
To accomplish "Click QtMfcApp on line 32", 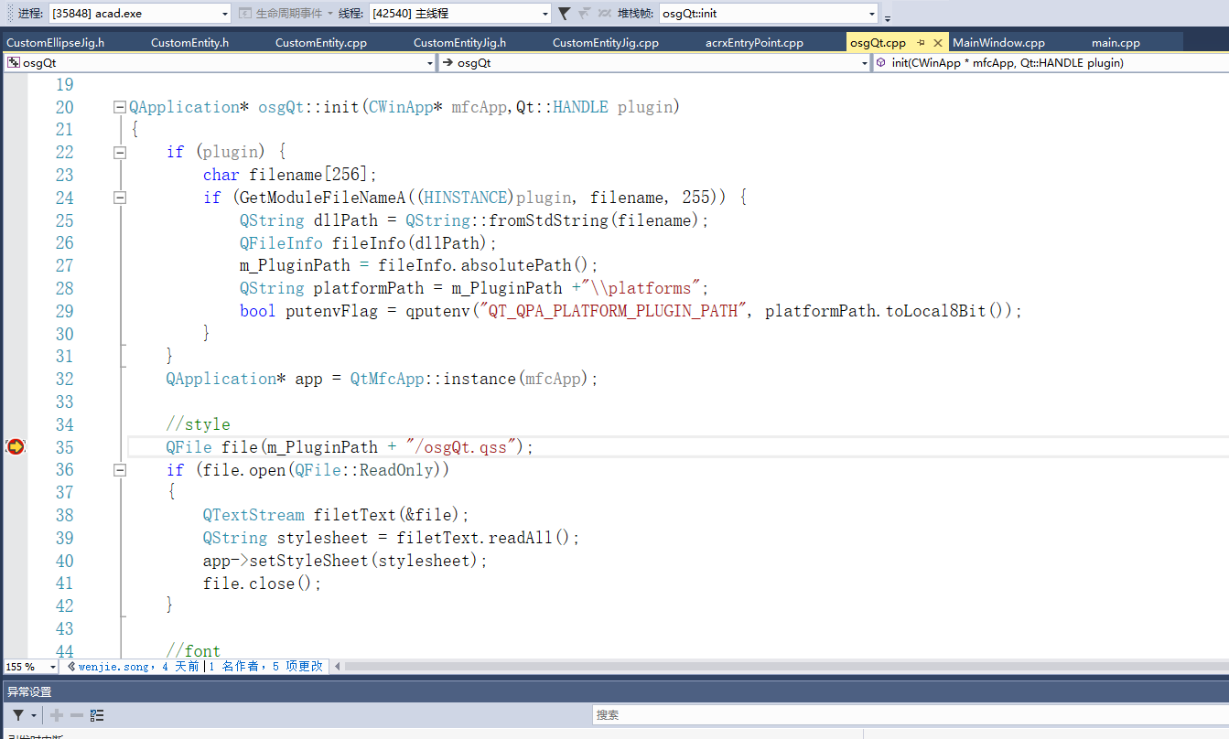I will 387,379.
